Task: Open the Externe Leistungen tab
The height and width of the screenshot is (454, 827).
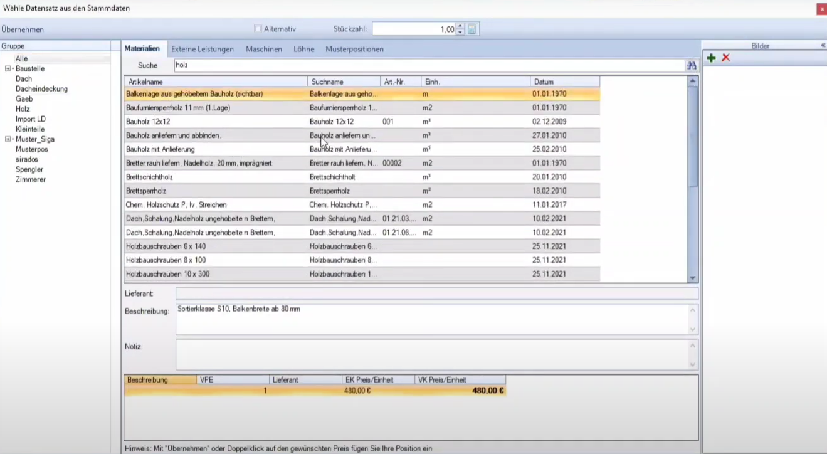Action: [203, 49]
